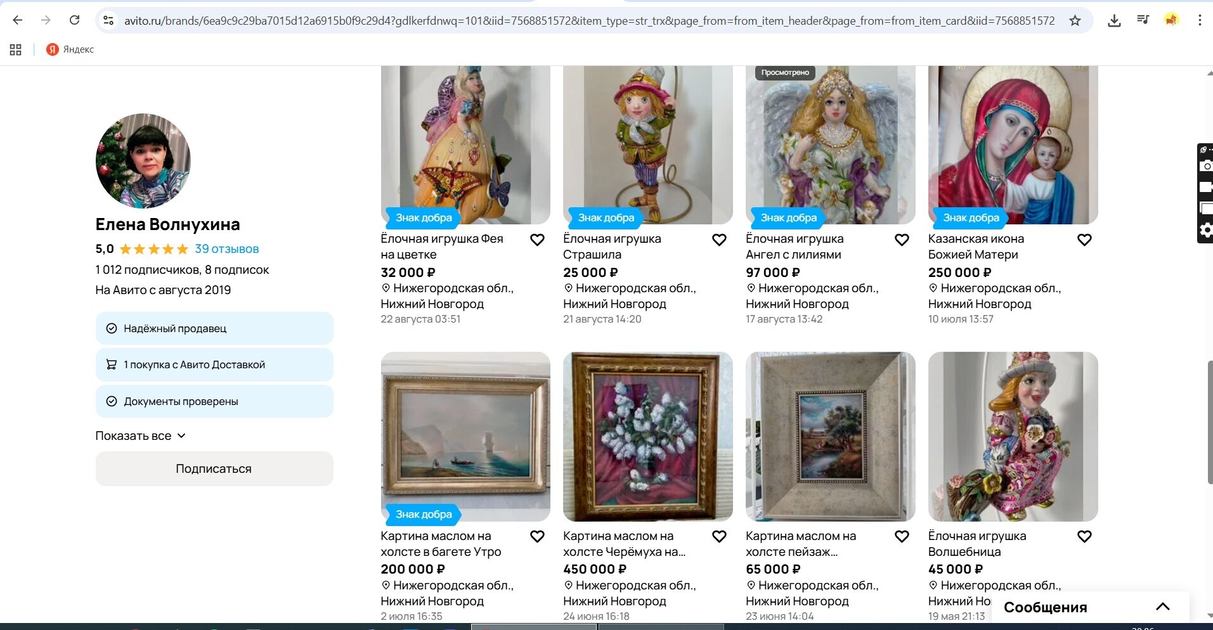Screen dimensions: 1213x630
Task: Bookmark this page with the star icon
Action: coord(1075,20)
